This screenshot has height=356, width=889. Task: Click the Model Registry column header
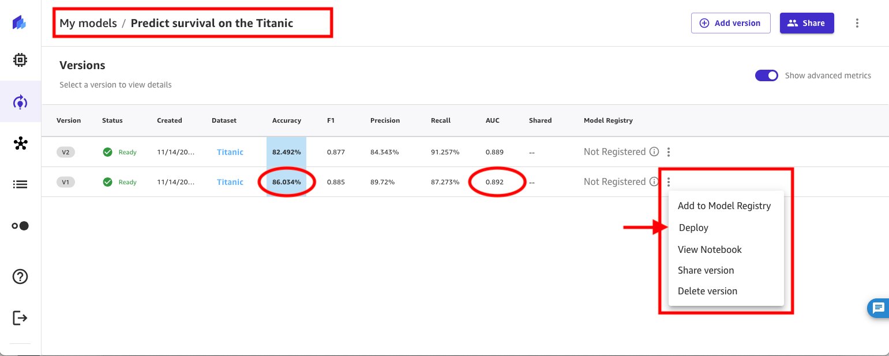(x=608, y=120)
